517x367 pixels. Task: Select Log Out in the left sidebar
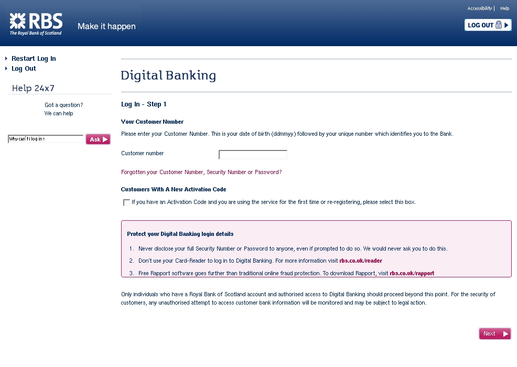point(24,69)
